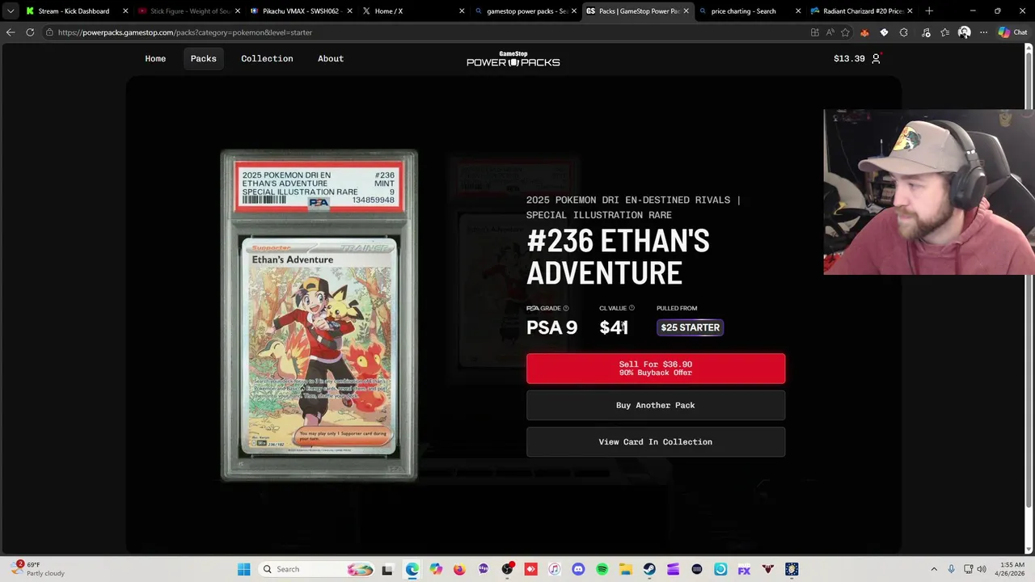This screenshot has width=1035, height=582.
Task: Open the Windows Start menu
Action: pyautogui.click(x=243, y=569)
